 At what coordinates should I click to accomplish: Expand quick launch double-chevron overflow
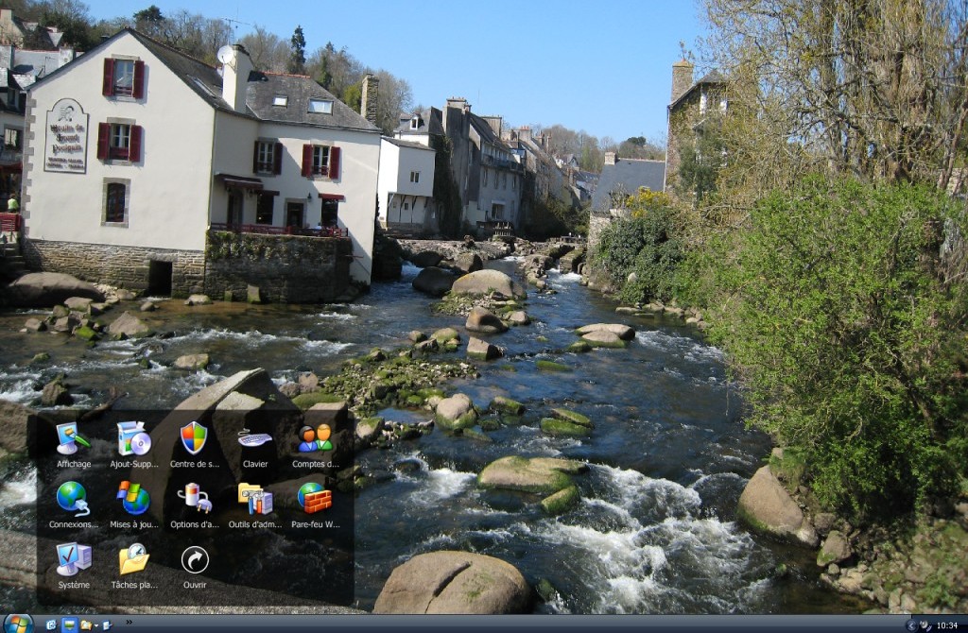tap(129, 622)
